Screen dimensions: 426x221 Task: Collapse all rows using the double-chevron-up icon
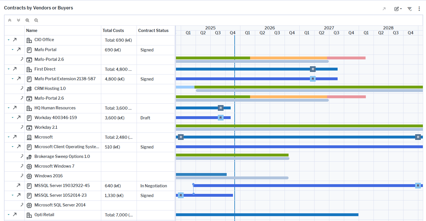(10, 20)
